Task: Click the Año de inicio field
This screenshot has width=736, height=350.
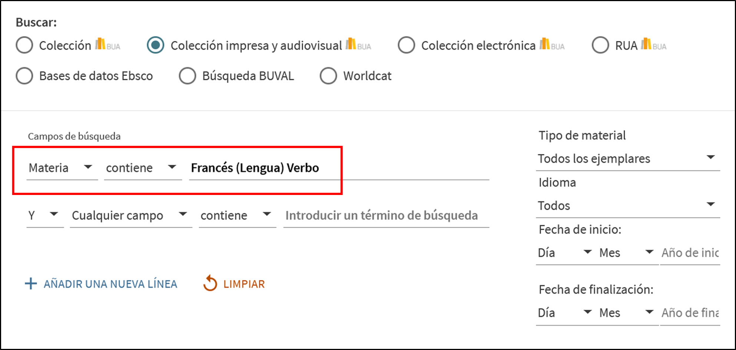Action: pos(690,253)
